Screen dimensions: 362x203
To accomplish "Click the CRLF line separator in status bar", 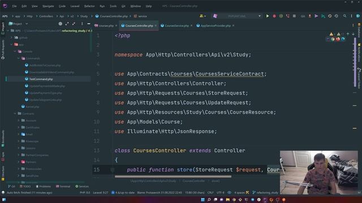I will tap(210, 192).
